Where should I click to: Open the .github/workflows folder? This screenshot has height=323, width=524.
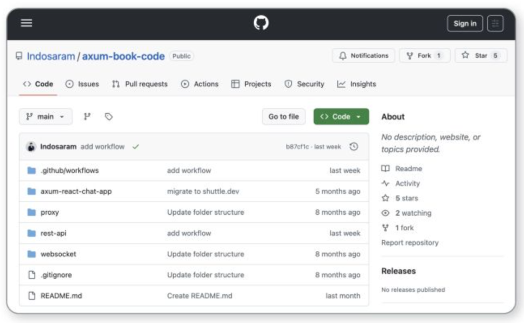pos(69,170)
